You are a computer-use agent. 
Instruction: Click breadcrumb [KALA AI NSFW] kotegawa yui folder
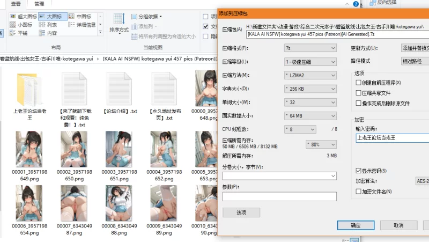click(160, 58)
